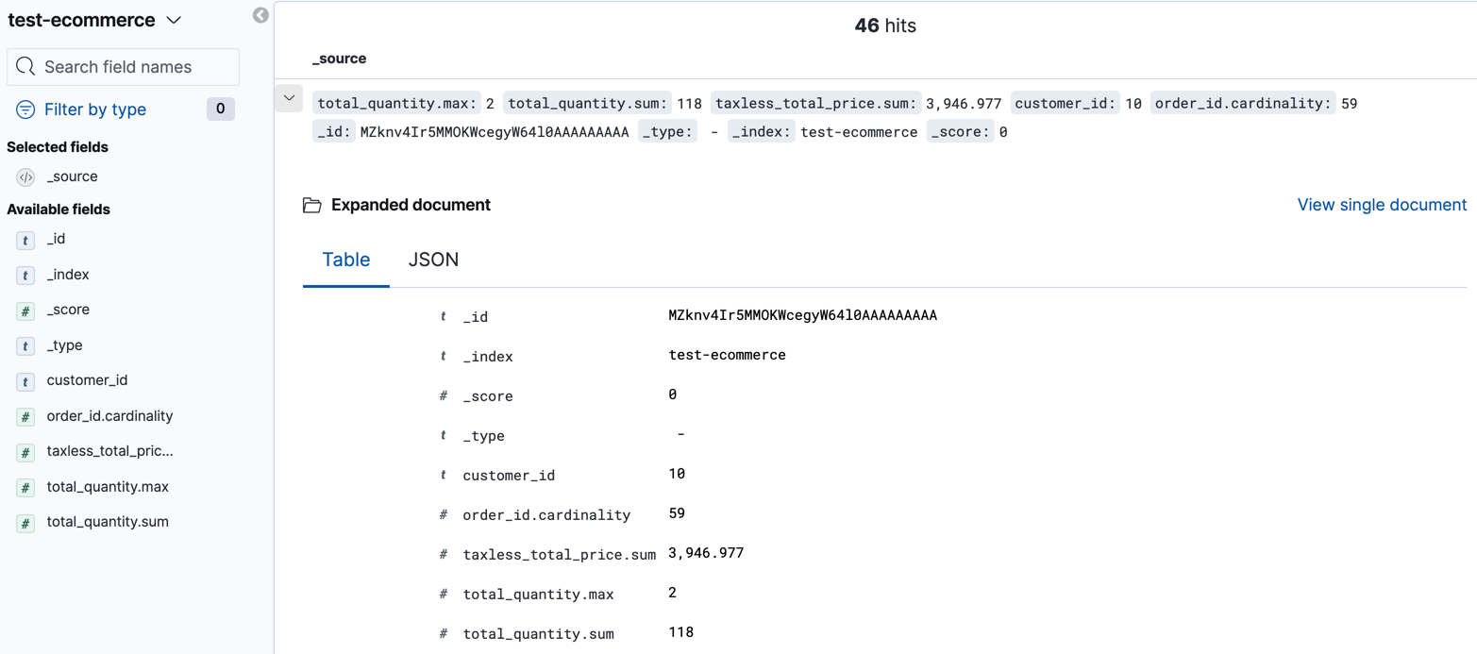Image resolution: width=1477 pixels, height=654 pixels.
Task: Collapse the expanded document row chevron
Action: (289, 98)
